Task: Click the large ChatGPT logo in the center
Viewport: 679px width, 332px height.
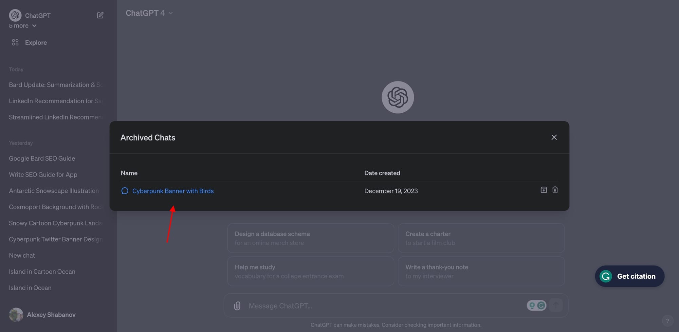Action: tap(398, 97)
